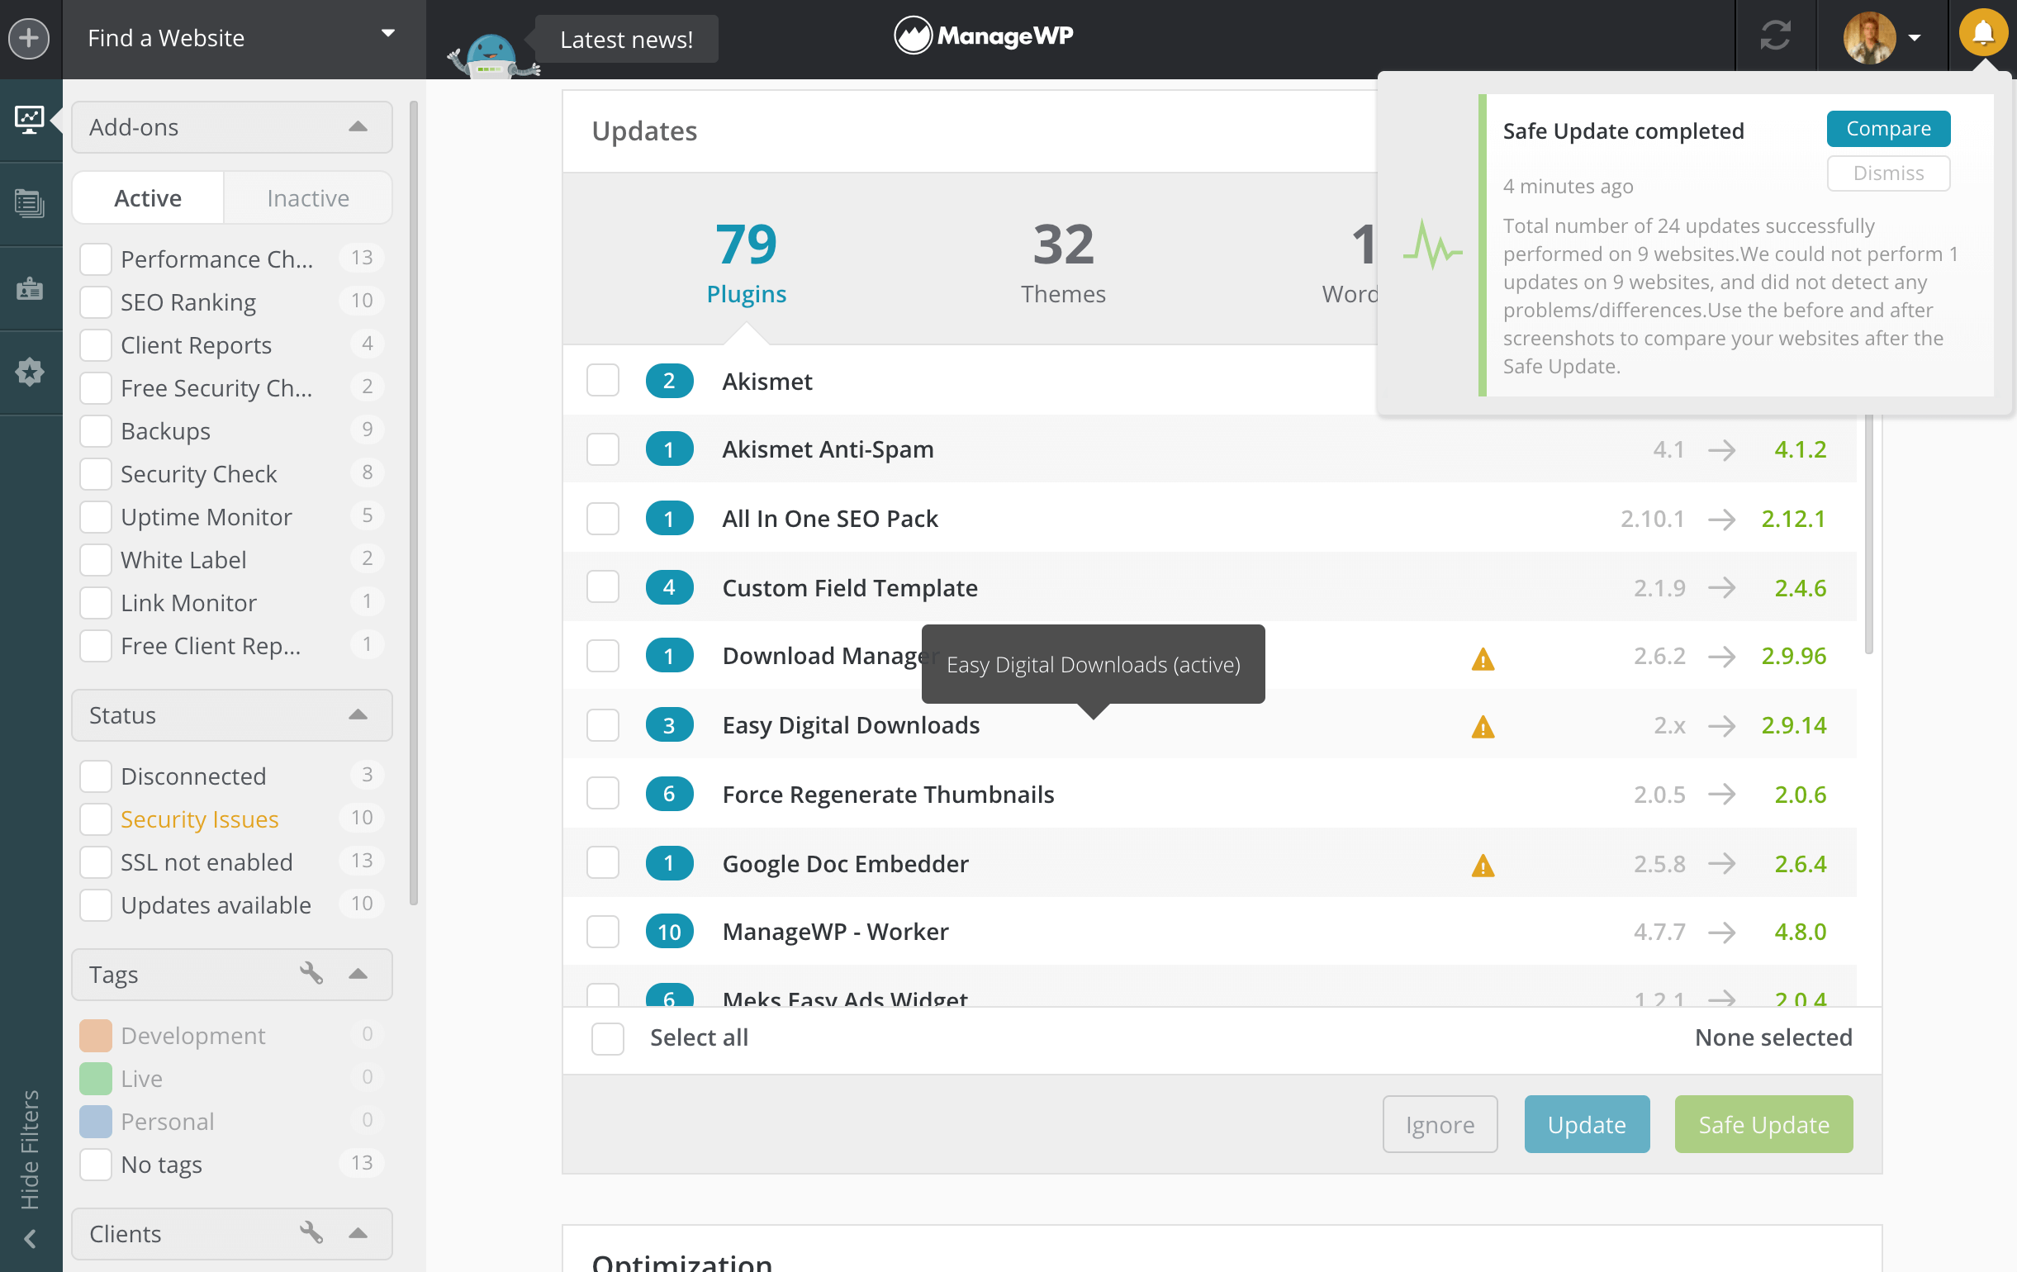
Task: Click the Active add-ons tab
Action: coord(146,195)
